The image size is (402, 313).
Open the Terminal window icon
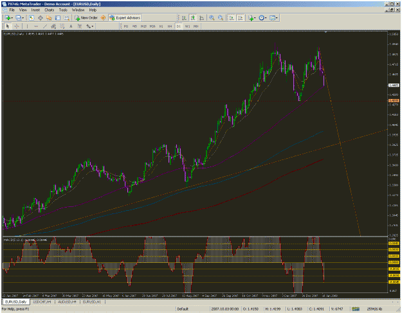tap(58, 18)
